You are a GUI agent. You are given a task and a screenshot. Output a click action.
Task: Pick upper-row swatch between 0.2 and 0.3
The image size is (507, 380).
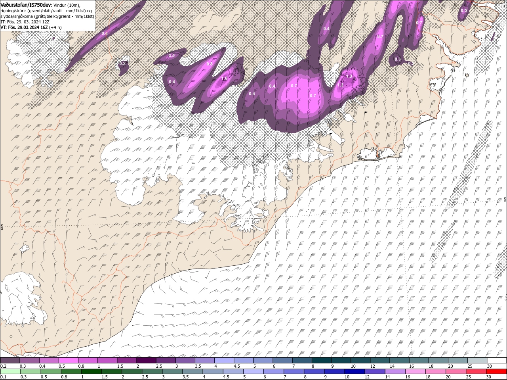point(10,360)
